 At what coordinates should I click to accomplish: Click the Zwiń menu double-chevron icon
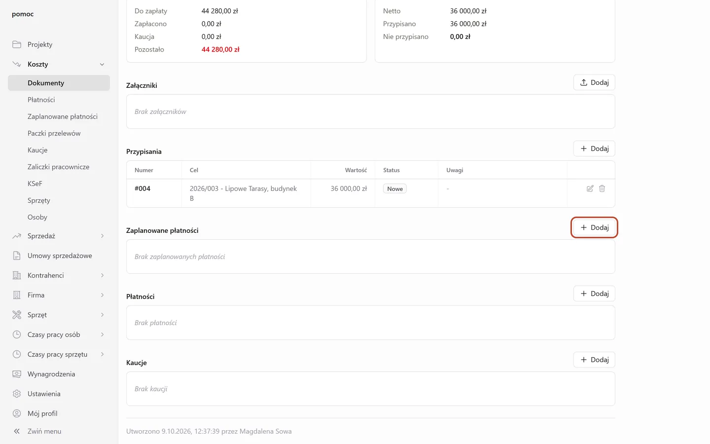(17, 431)
